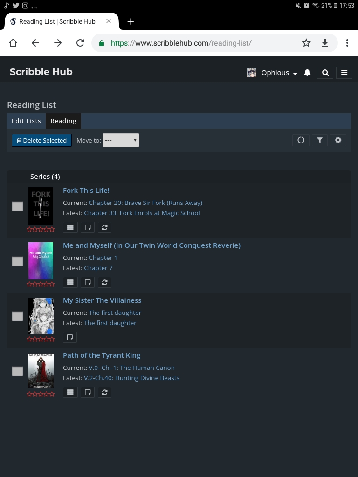Click the Path of the Tyrant King cover
358x477 pixels.
[x=41, y=371]
